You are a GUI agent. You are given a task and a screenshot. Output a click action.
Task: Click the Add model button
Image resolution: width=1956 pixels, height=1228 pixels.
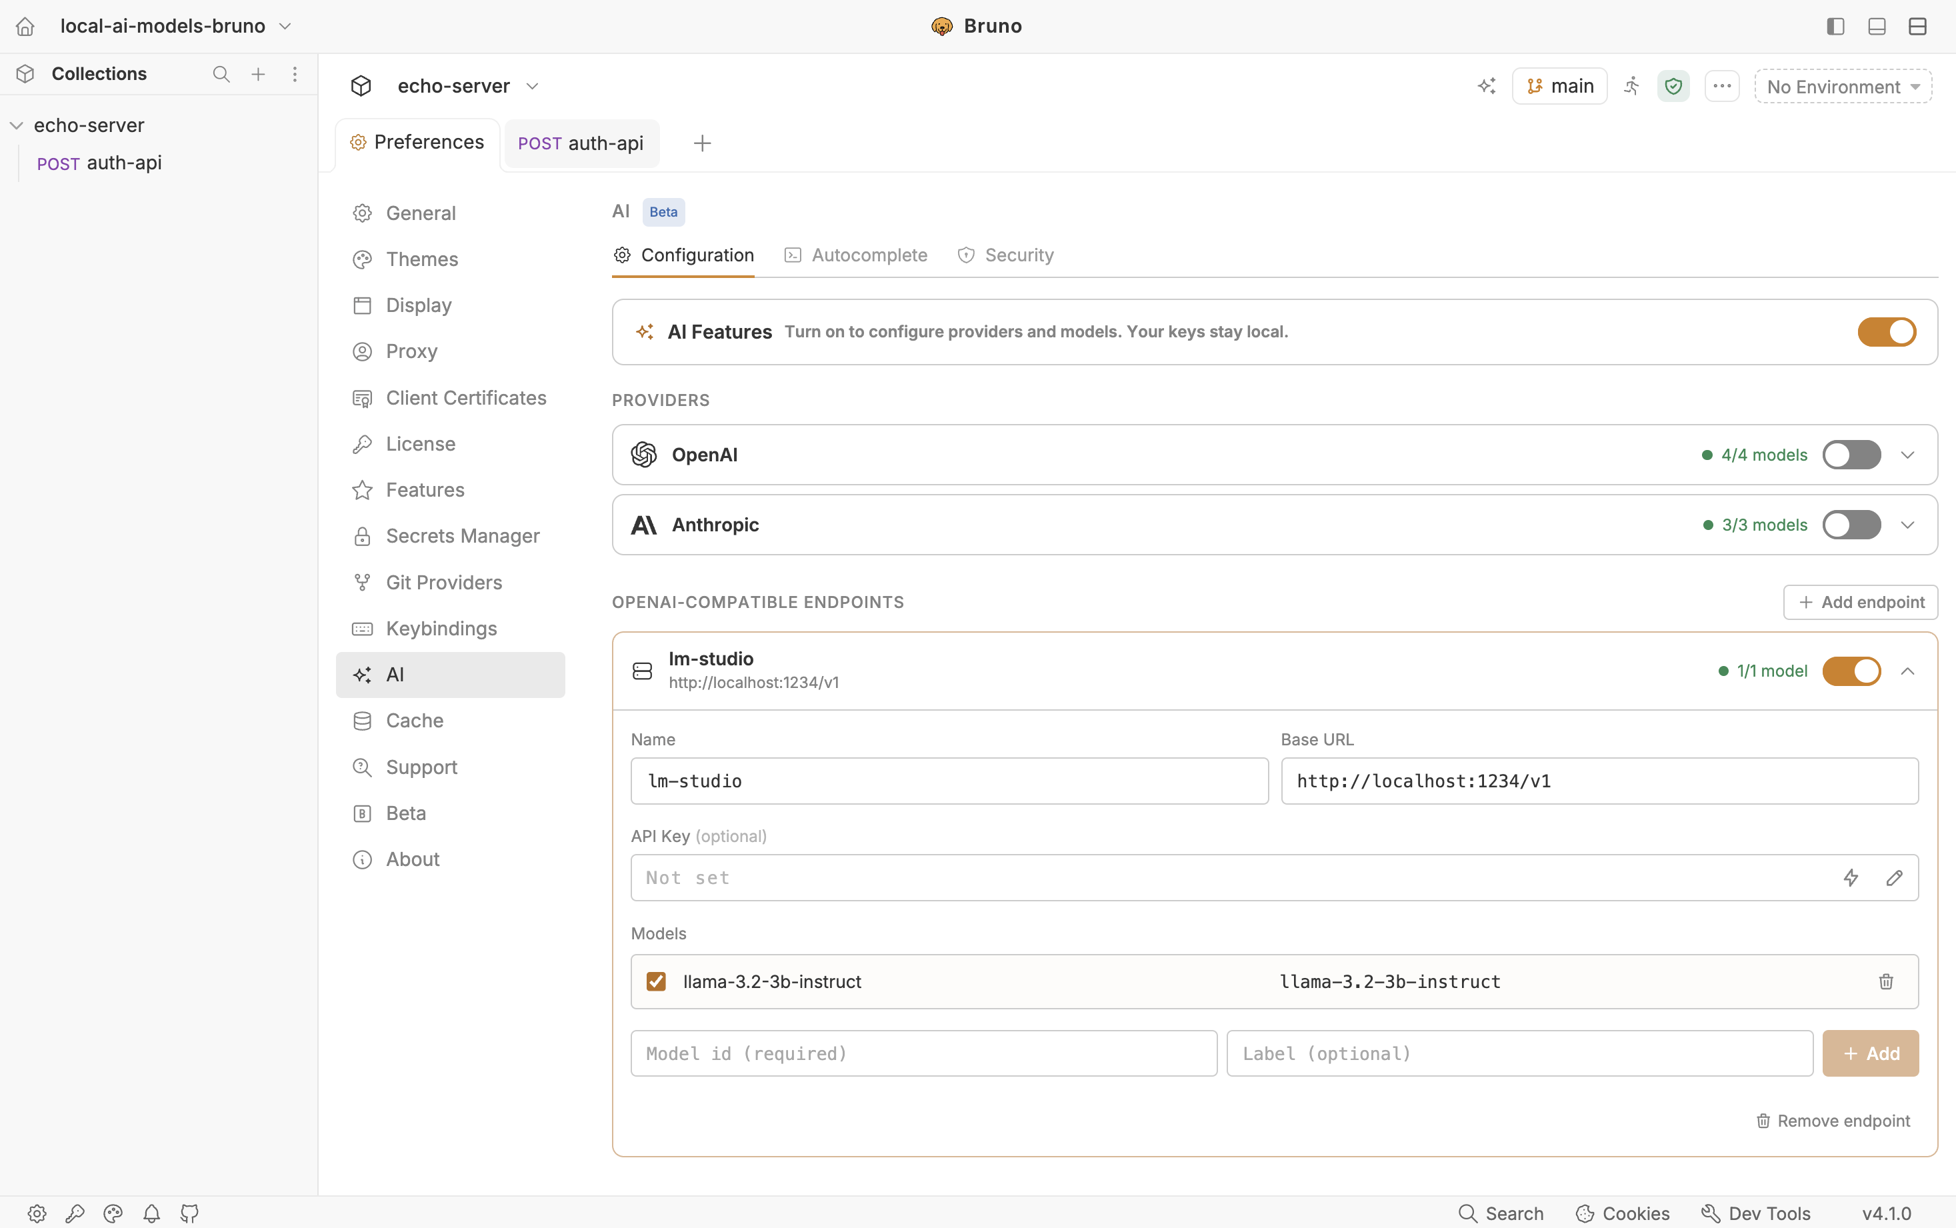click(1871, 1053)
